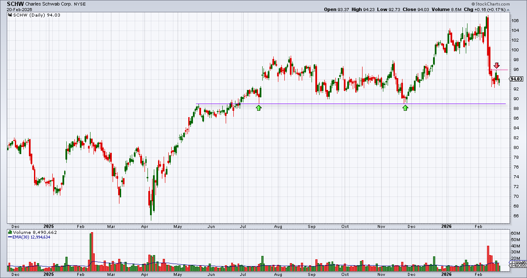Screen dimensions: 527x278
Task: Click the 8490662 volume tag on axis
Action: (x=517, y=266)
